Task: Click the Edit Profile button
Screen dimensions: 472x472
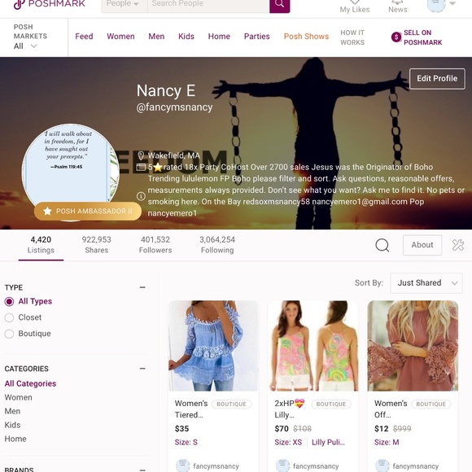Action: (437, 79)
